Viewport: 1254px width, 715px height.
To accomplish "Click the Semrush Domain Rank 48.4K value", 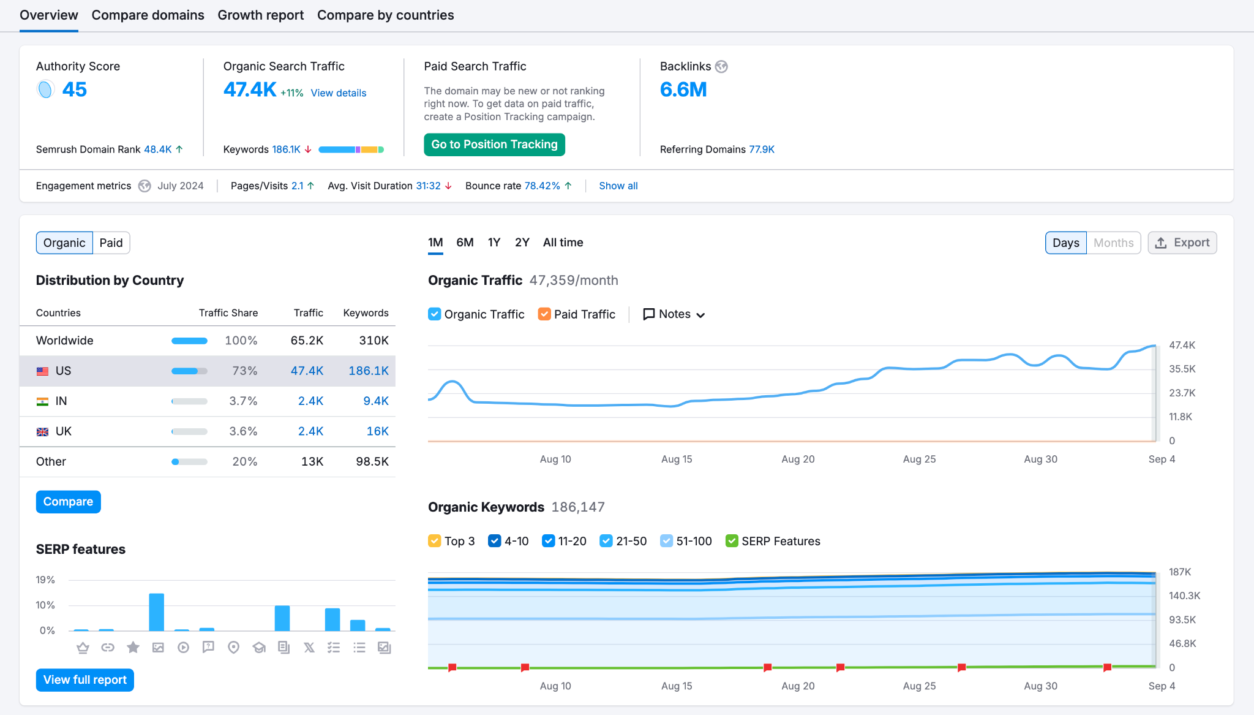I will [158, 149].
